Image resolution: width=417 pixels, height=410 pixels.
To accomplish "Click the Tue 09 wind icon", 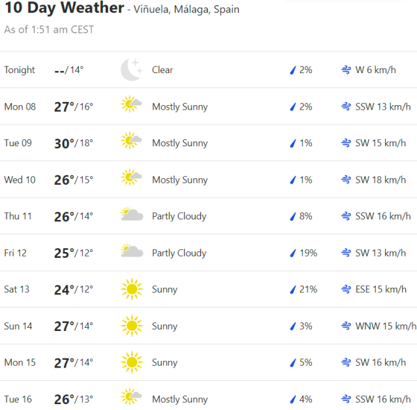I will tap(346, 143).
